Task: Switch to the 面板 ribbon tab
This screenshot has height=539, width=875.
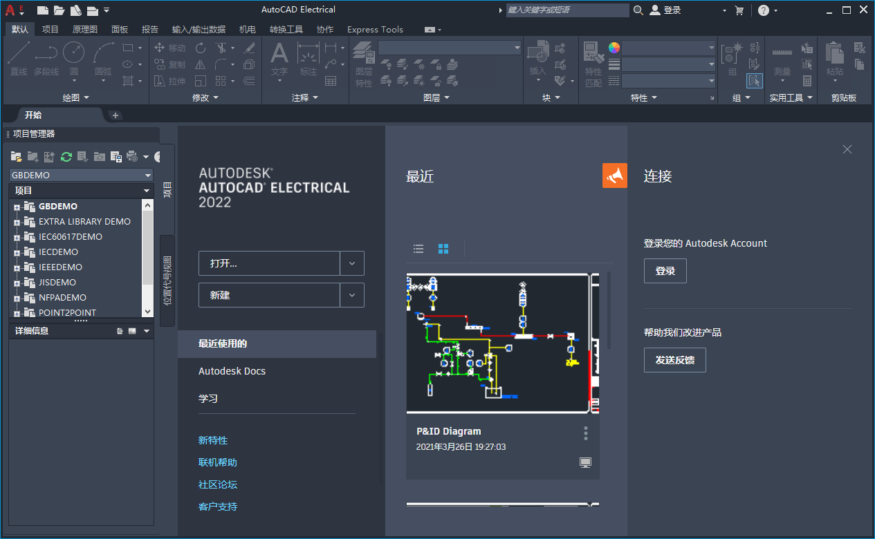Action: (120, 29)
